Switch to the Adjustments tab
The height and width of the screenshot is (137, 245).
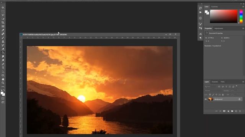219,29
